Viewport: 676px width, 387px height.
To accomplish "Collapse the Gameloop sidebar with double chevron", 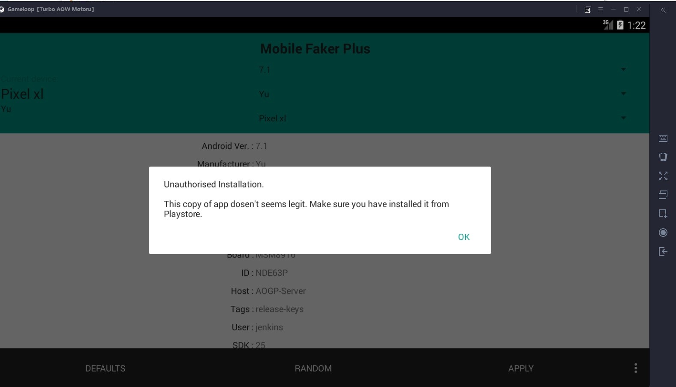I will [663, 10].
